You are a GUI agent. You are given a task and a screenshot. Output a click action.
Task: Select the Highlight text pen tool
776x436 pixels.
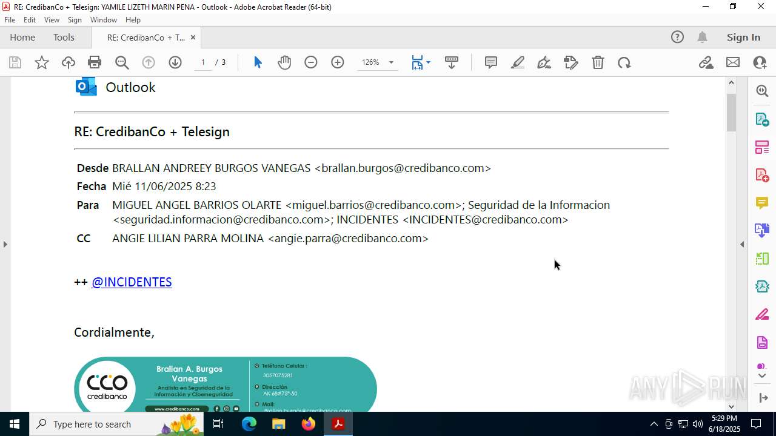coord(518,62)
